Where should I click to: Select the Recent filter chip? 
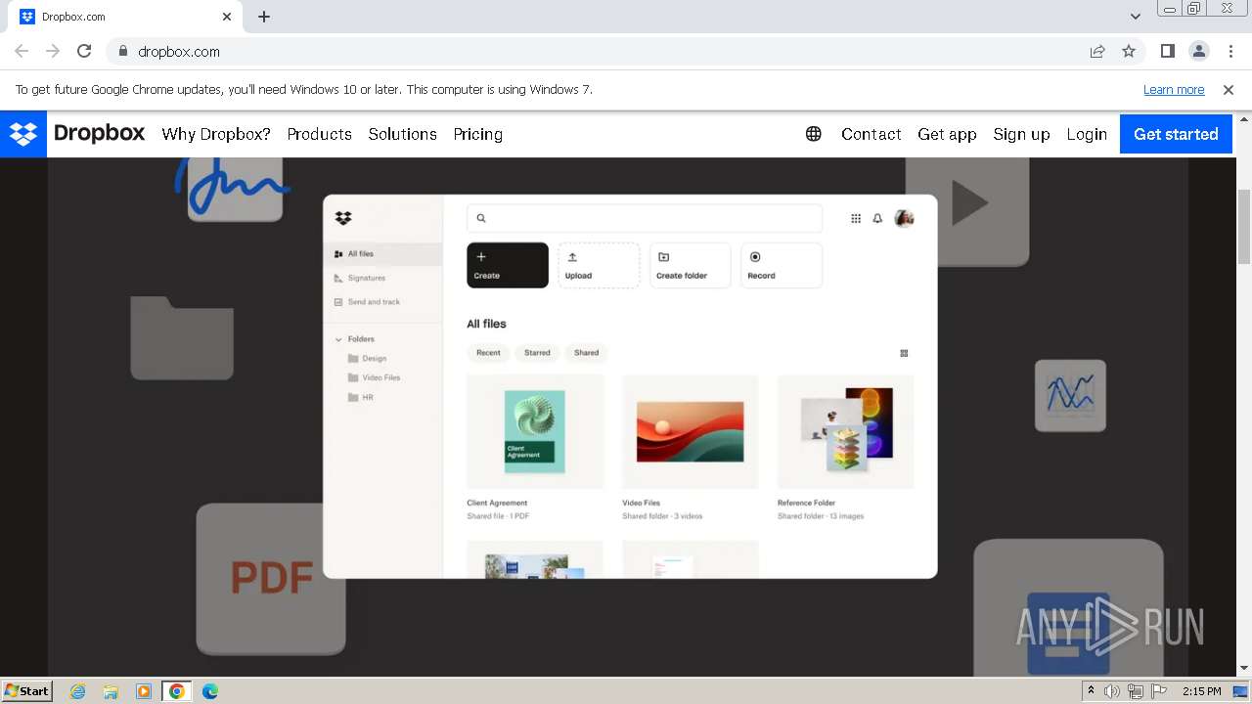(x=488, y=353)
